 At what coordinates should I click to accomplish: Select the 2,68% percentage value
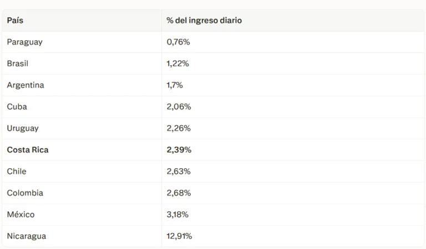[179, 193]
